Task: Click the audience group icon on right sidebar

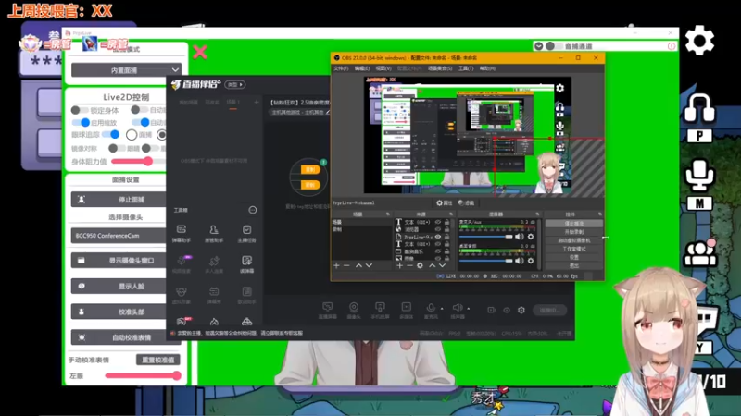Action: (699, 253)
